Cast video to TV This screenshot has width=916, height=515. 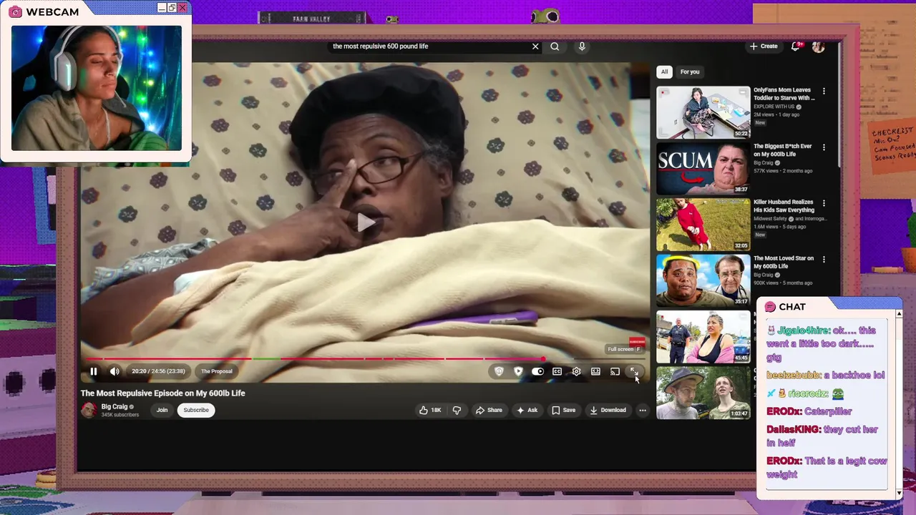(615, 371)
